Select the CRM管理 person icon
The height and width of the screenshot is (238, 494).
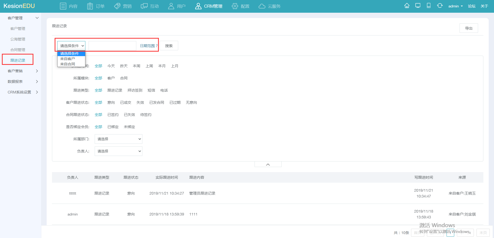198,6
